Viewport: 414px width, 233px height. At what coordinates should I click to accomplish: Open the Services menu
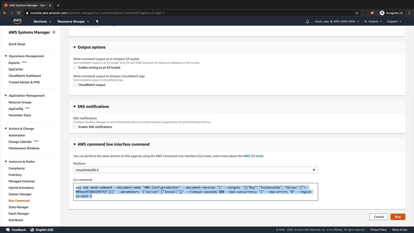tap(42, 21)
